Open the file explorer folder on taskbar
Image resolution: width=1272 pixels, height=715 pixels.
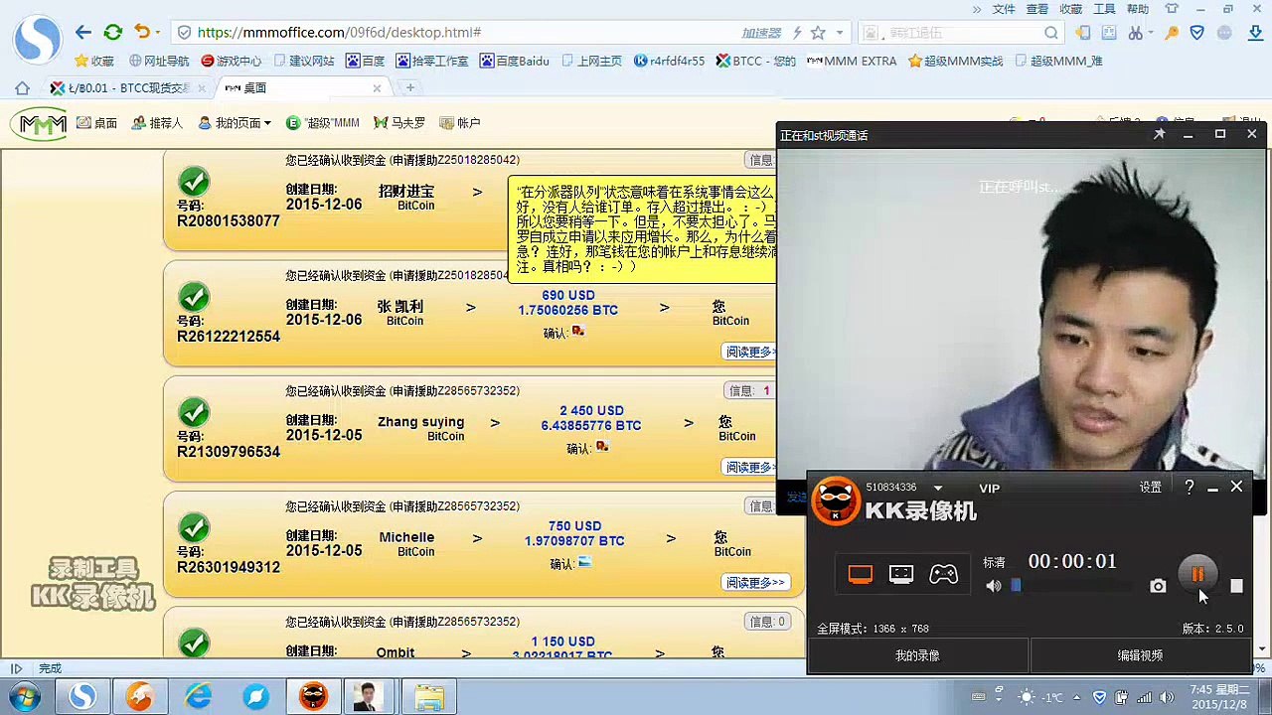[429, 696]
